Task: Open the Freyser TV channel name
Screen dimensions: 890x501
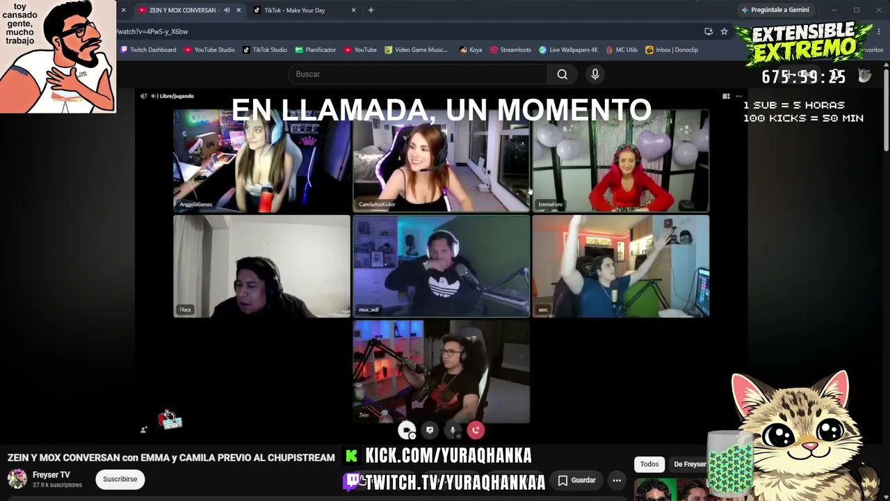Action: [51, 475]
